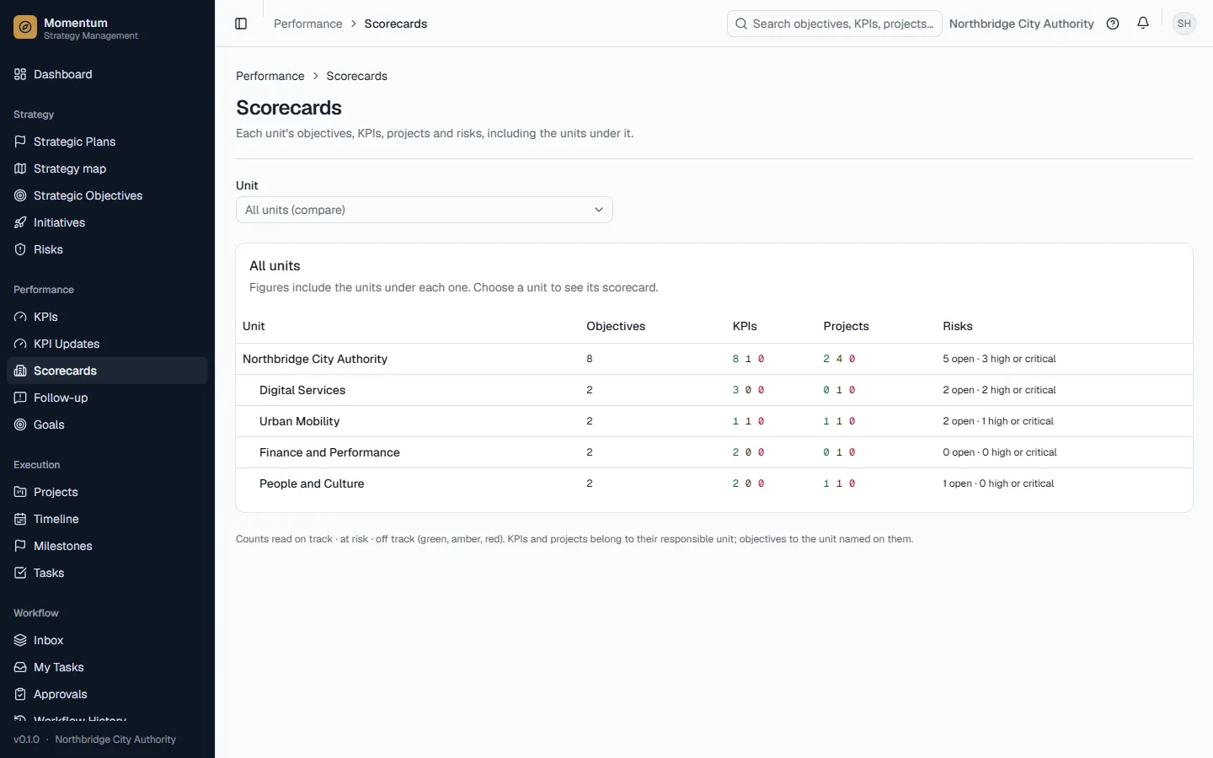Screen dimensions: 1213x758
Task: Click the Tasks checkbox icon in the sidebar
Action: [x=20, y=573]
